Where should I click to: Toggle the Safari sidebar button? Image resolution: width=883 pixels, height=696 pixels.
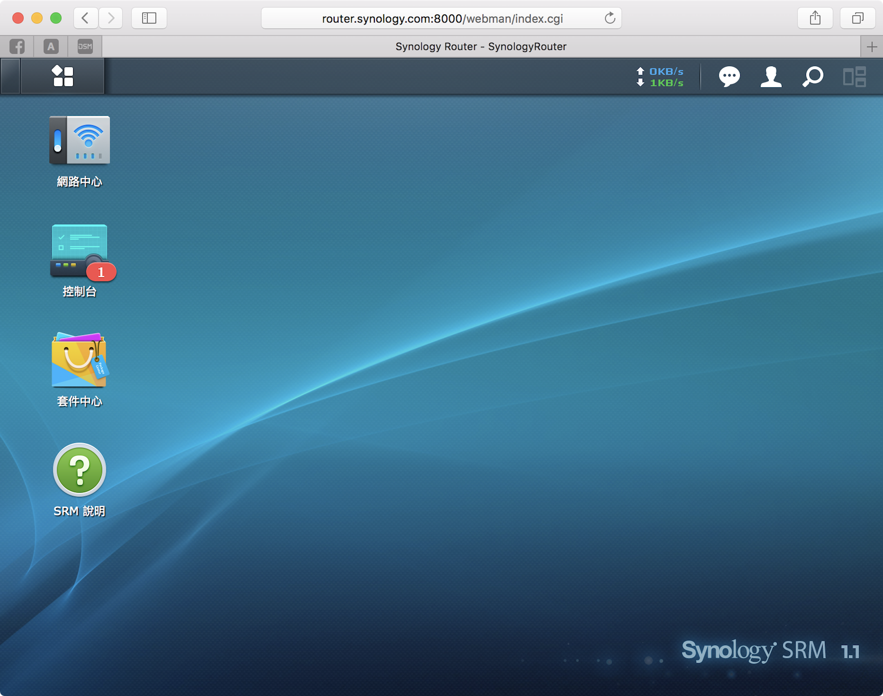point(149,19)
